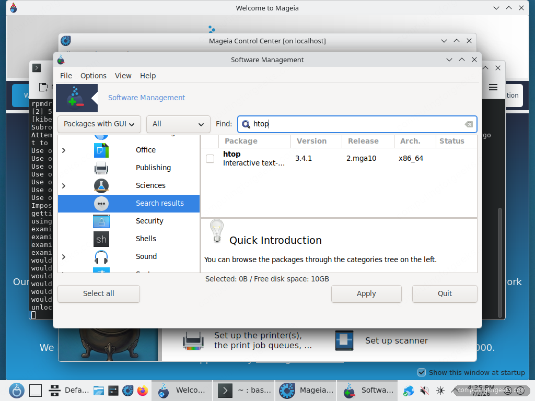
Task: Toggle Show this window at startup
Action: [x=422, y=372]
